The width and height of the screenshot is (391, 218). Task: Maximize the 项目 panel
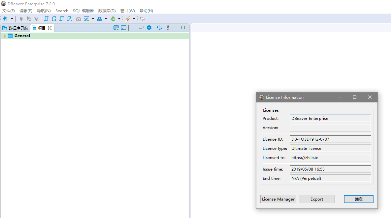tap(183, 28)
